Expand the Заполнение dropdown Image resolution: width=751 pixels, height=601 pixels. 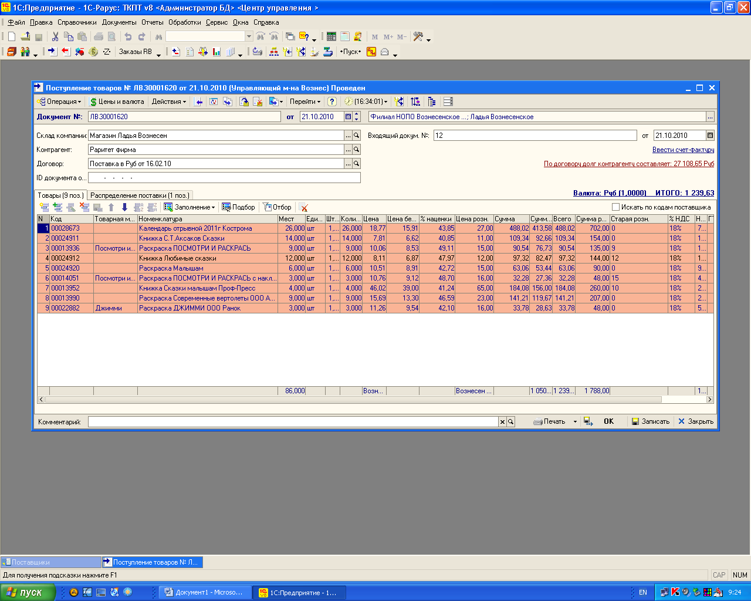click(190, 207)
